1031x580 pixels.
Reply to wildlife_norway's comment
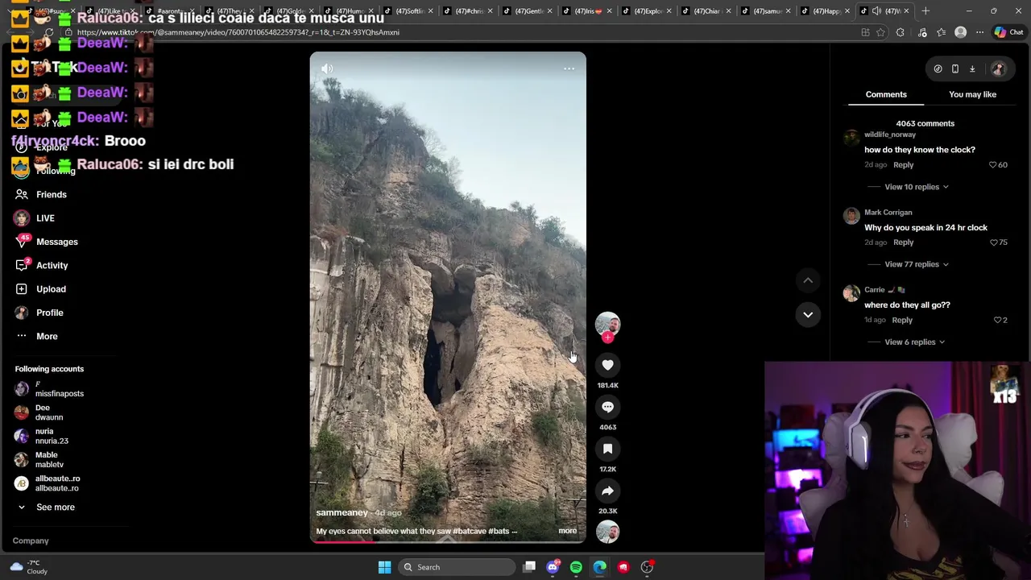(903, 165)
